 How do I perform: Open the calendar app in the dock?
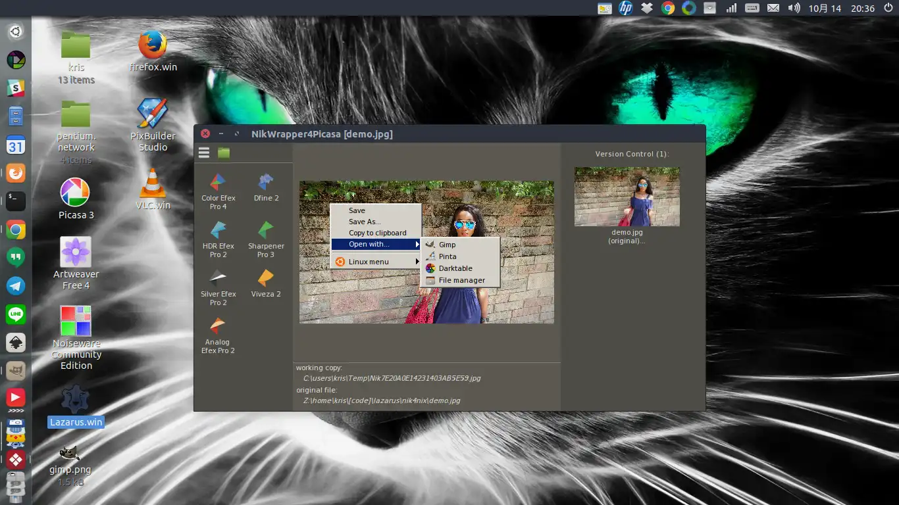(16, 145)
